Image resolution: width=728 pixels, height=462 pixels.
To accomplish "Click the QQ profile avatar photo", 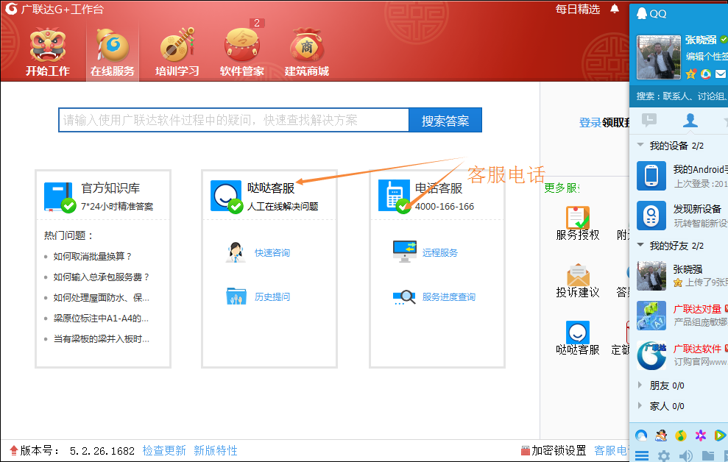I will pos(658,57).
